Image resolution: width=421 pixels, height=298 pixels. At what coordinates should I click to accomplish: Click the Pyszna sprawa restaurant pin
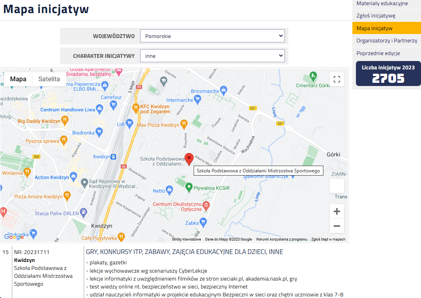point(63,140)
